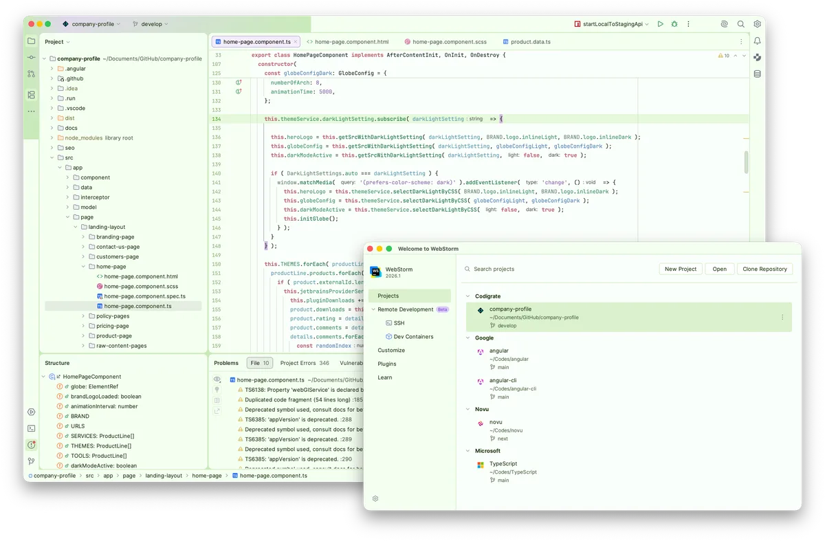Expand the .angular folder

pyautogui.click(x=52, y=69)
